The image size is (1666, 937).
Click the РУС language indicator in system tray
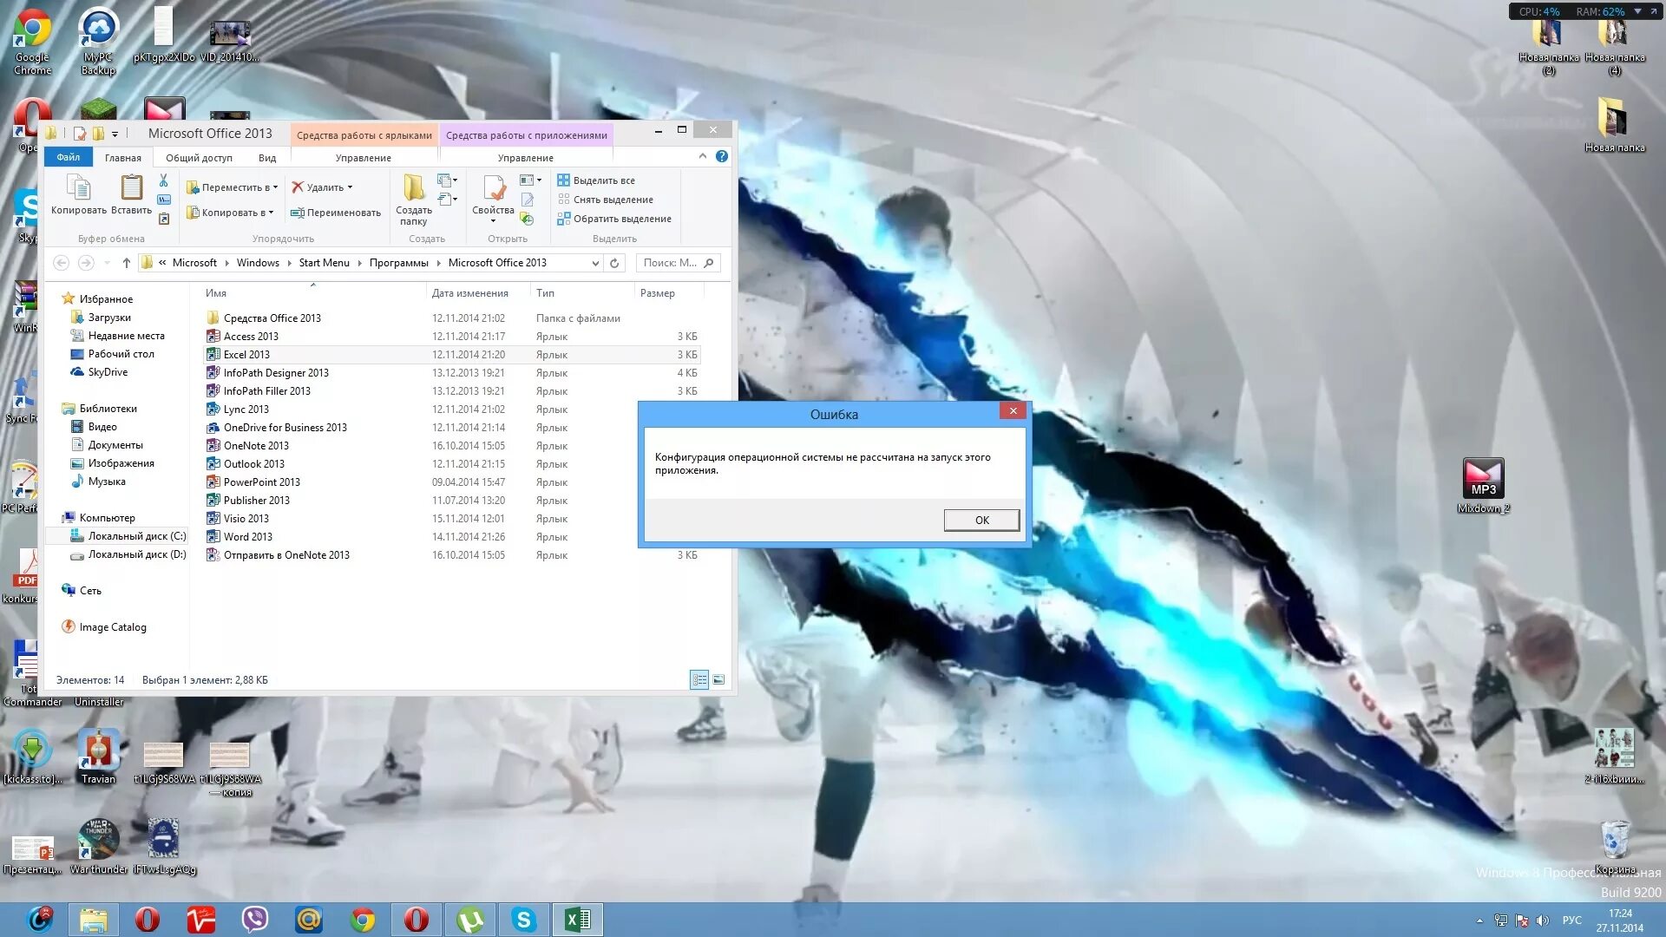1571,921
